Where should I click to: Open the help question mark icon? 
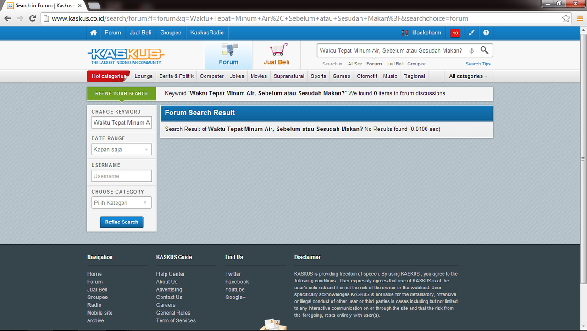(486, 33)
